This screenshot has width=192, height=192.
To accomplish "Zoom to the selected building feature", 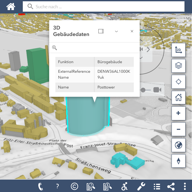I will pyautogui.click(x=55, y=48).
